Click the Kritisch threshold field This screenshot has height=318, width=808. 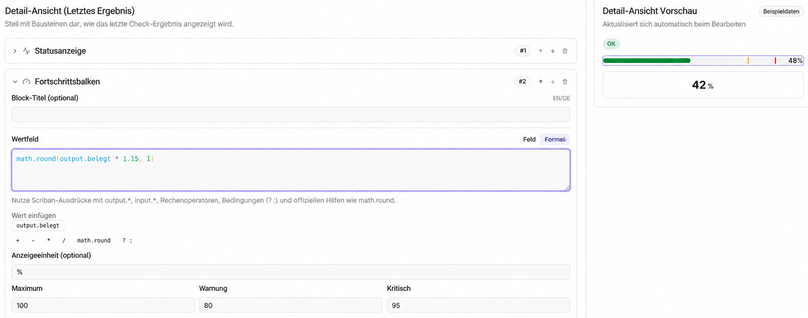pos(478,305)
